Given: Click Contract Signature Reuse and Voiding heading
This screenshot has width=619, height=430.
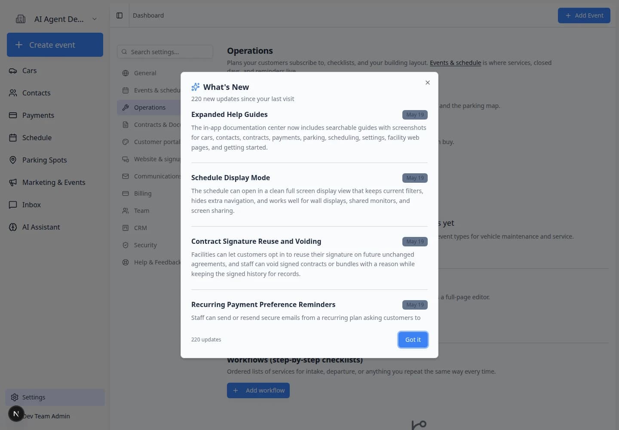Looking at the screenshot, I should [256, 241].
